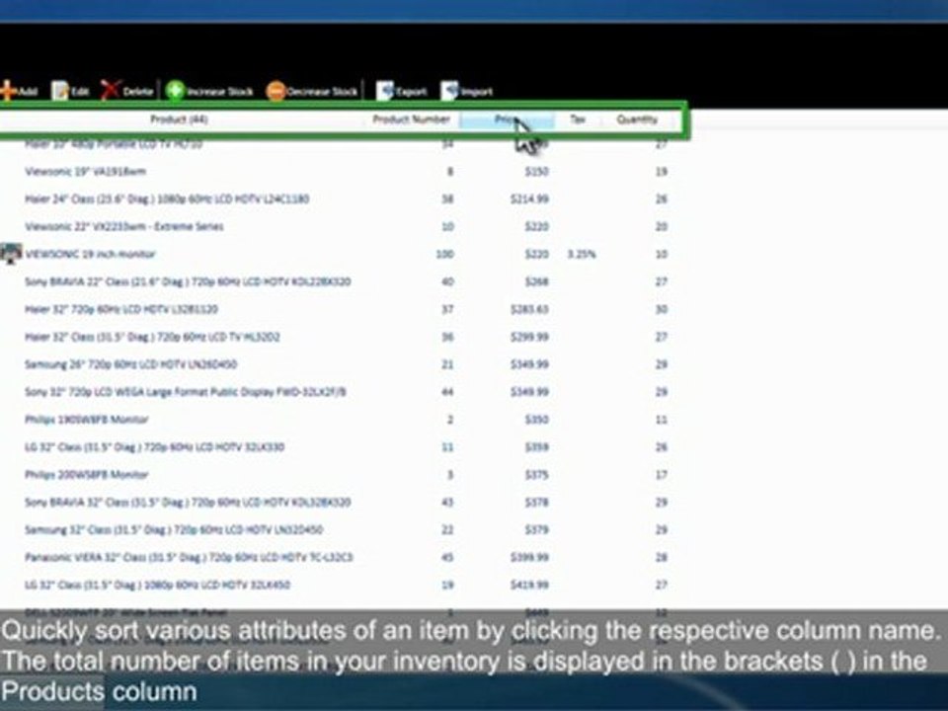Click the $419.99 price cell
Image resolution: width=948 pixels, height=711 pixels.
point(529,586)
